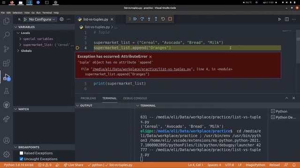The image size is (300, 168).
Task: Click Reload in the status bar
Action: [274, 165]
